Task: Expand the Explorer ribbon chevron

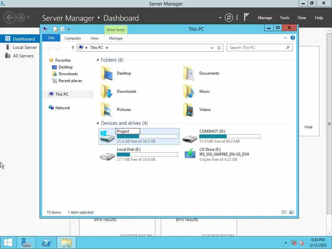Action: tap(285, 38)
